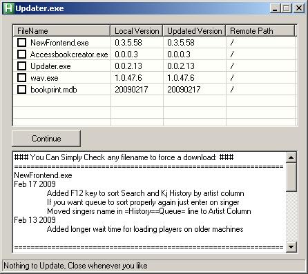Close the Updater.exe window
308x274 pixels.
[299, 8]
